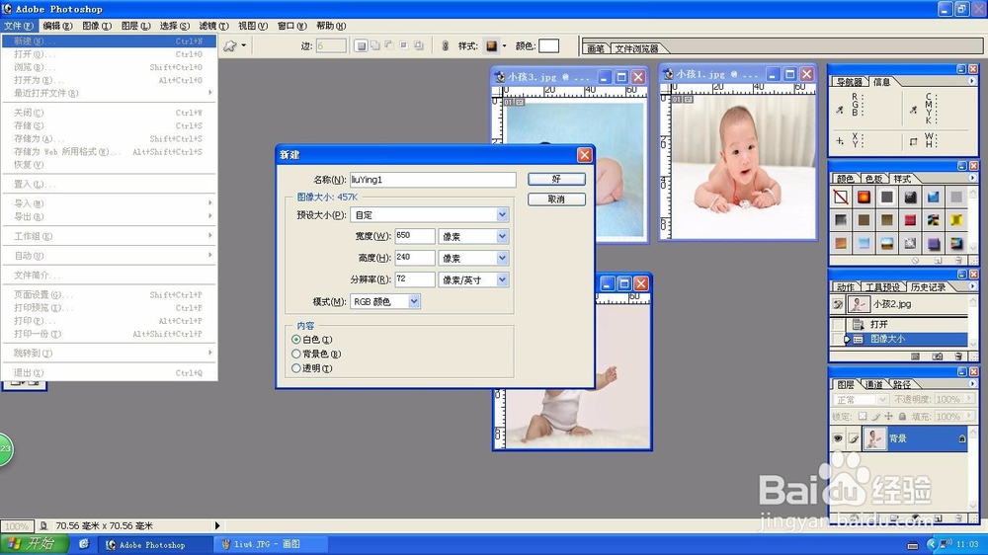This screenshot has width=988, height=555.
Task: Toggle history brush box beside 图像大小 state
Action: [838, 339]
